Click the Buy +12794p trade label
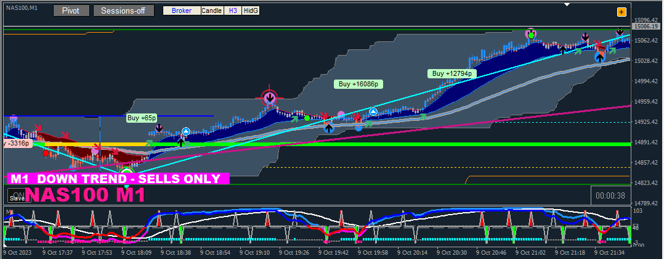Screen dimensions: 664x259 pyautogui.click(x=452, y=74)
